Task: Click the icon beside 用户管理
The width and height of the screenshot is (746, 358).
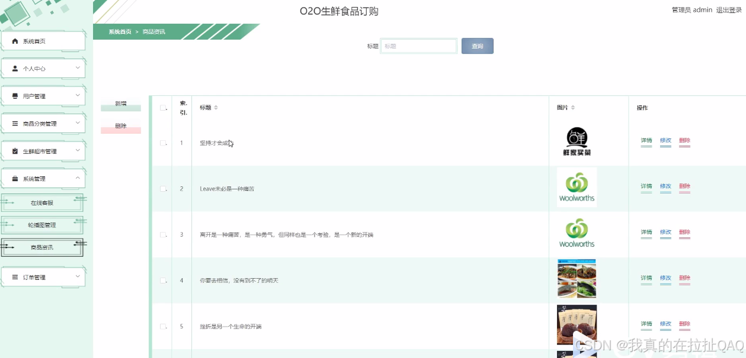Action: tap(15, 96)
